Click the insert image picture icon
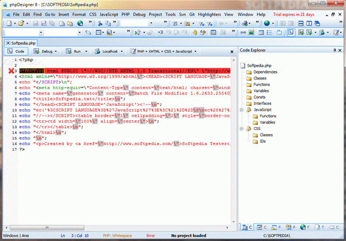The image size is (346, 241). (x=251, y=33)
